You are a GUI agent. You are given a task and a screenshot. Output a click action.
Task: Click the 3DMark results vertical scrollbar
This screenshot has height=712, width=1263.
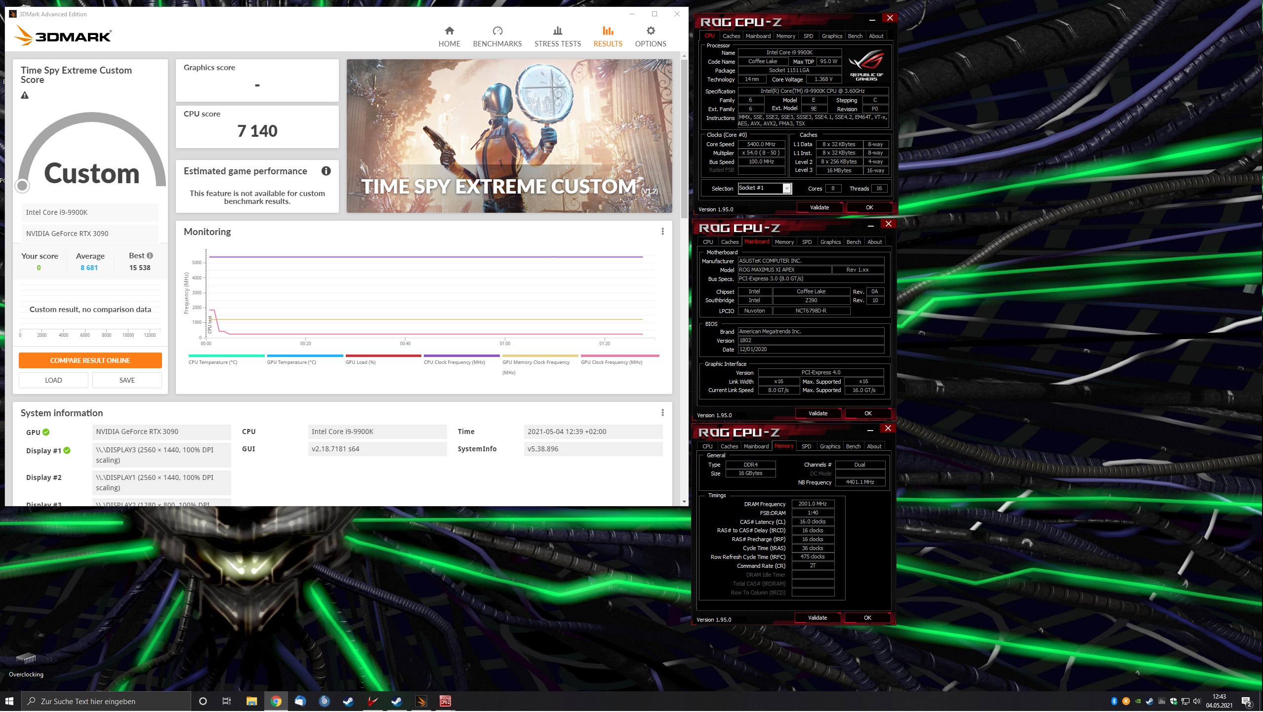pos(684,138)
